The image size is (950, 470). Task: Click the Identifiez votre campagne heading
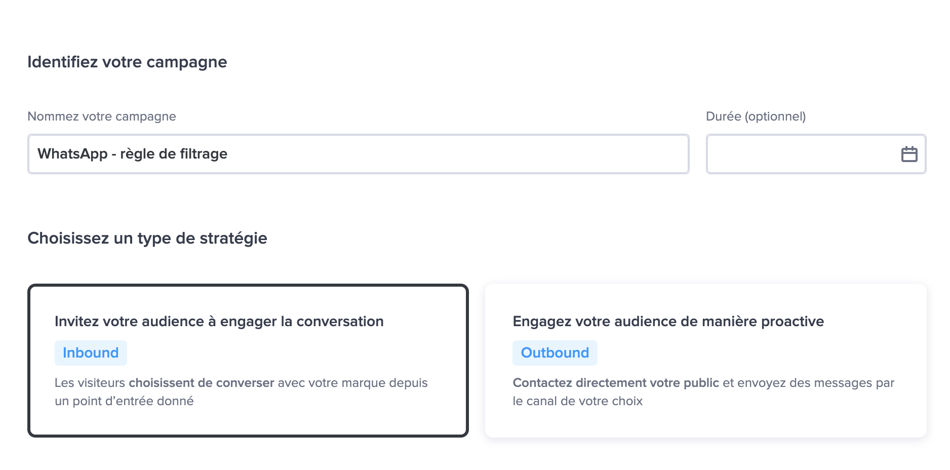tap(127, 62)
